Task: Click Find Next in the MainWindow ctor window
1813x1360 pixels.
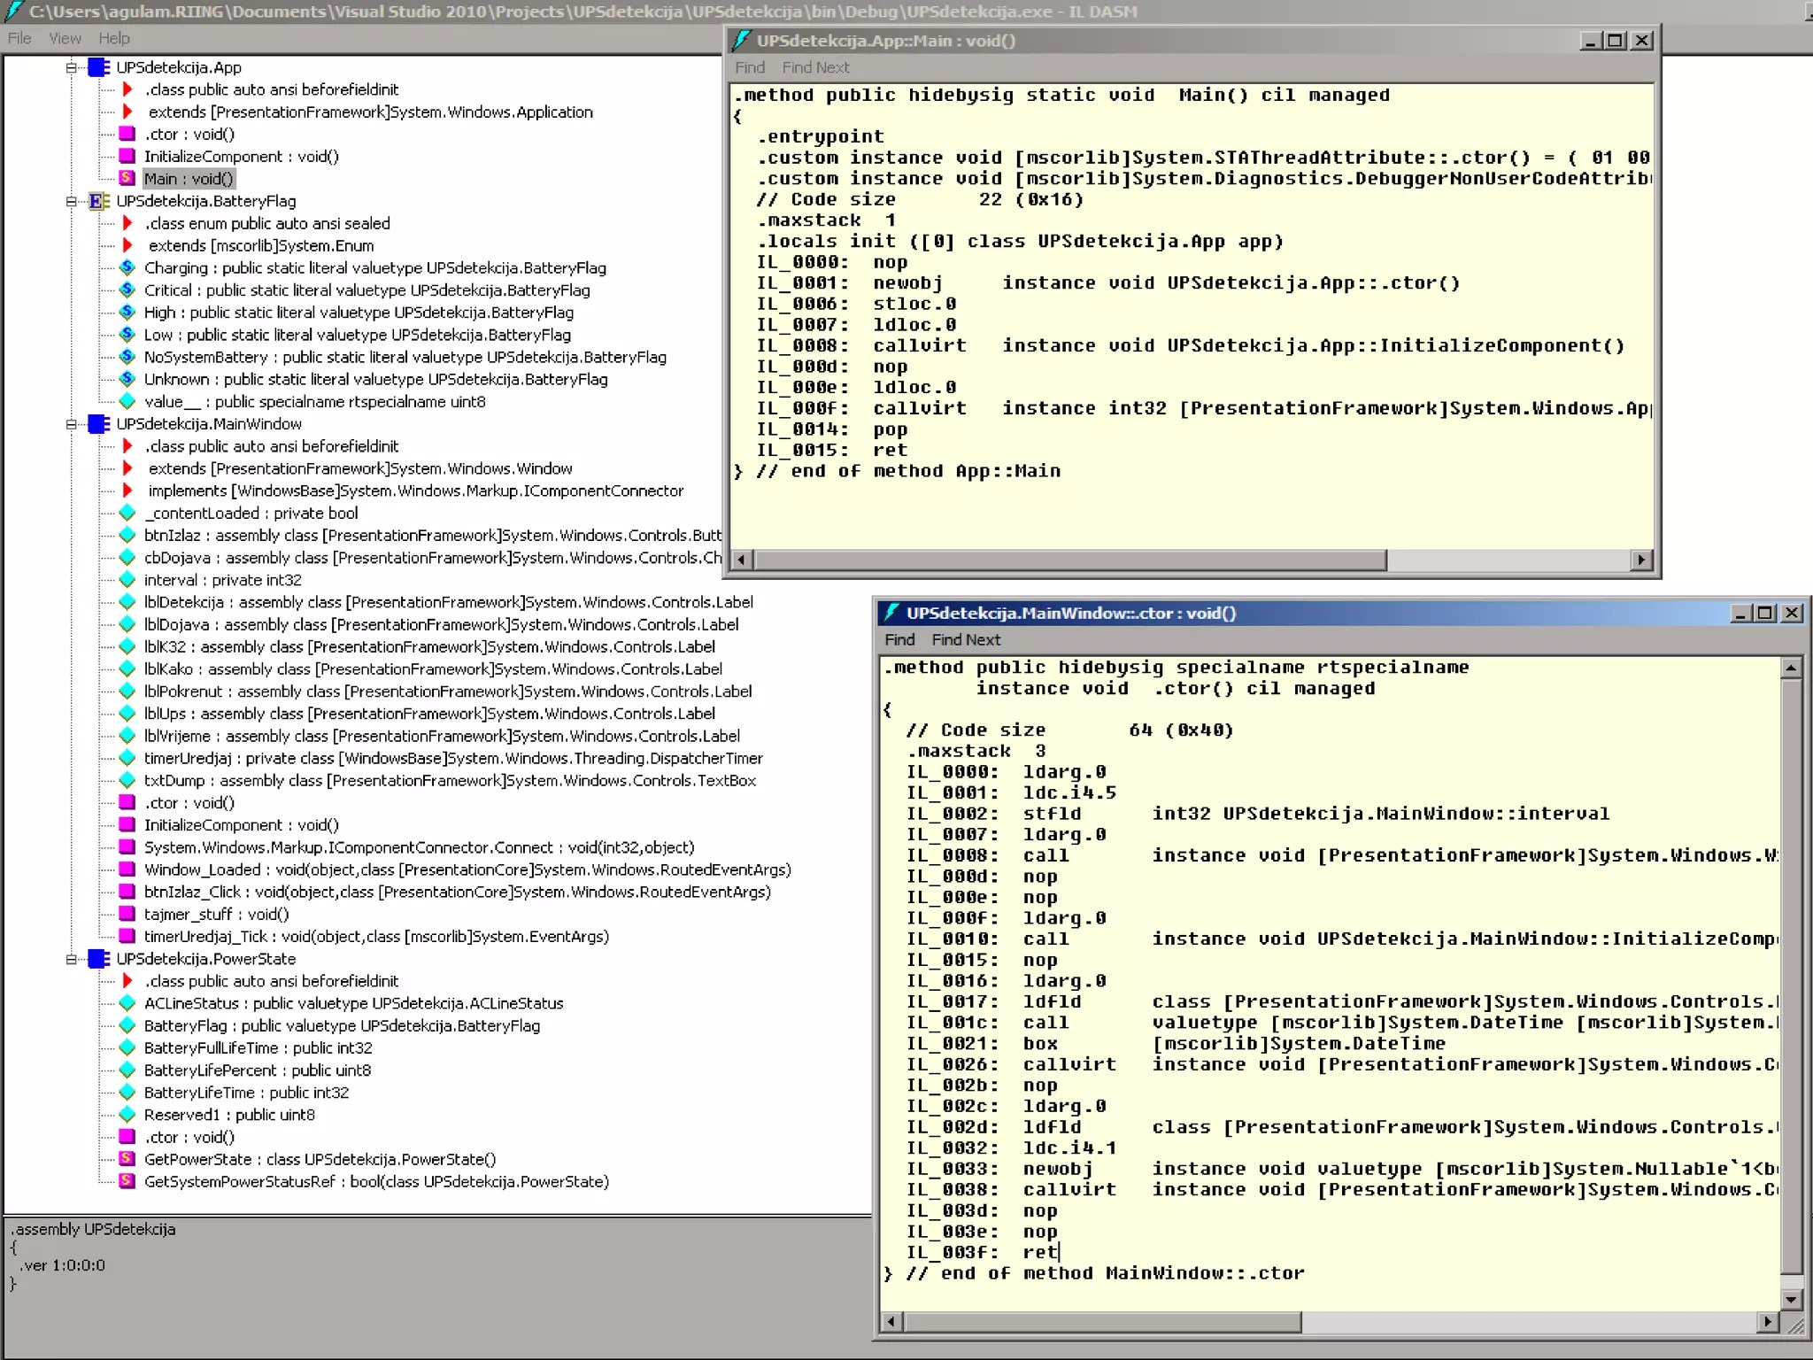Action: (965, 639)
